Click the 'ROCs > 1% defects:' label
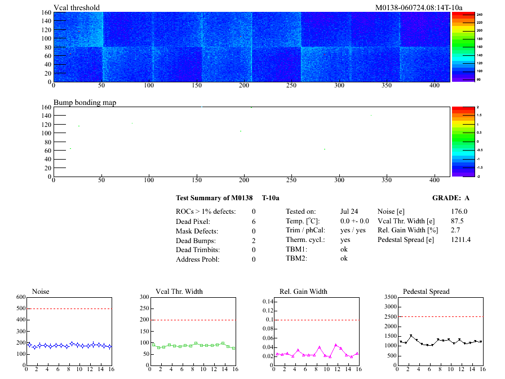Viewport: 505px width, 379px height. pyautogui.click(x=206, y=211)
